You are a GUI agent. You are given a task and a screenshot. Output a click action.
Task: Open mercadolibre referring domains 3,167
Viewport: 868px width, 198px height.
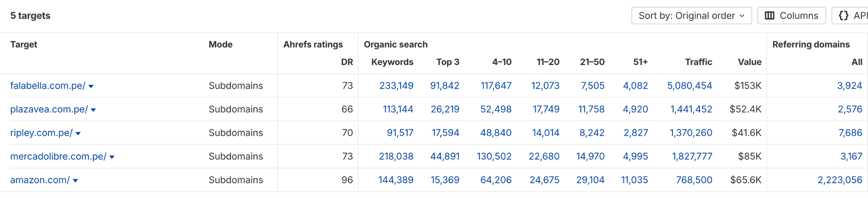tap(851, 157)
